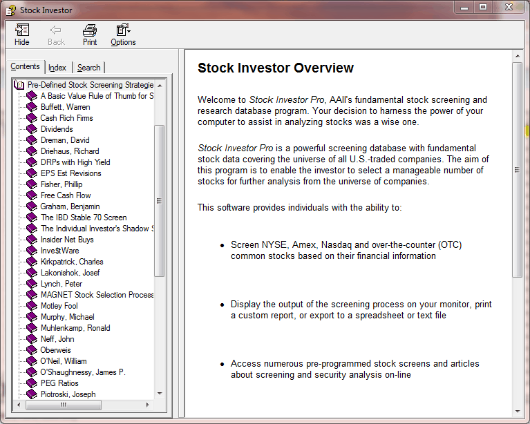Click the open book icon for Pre-Defined Stock Screening Strategies
530x424 pixels.
pyautogui.click(x=19, y=85)
